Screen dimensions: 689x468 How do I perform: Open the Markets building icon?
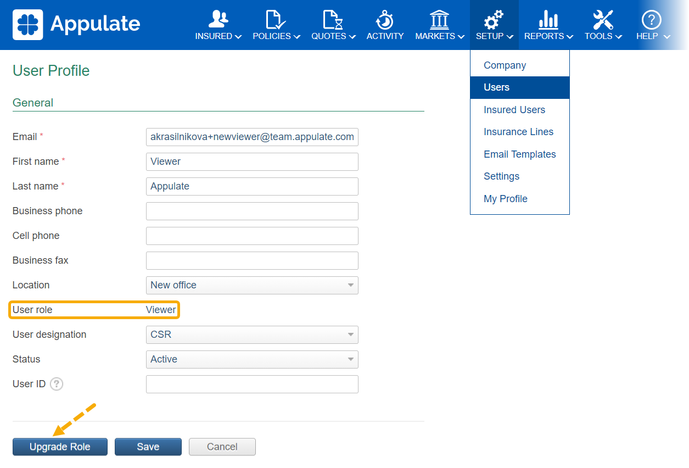(x=439, y=19)
